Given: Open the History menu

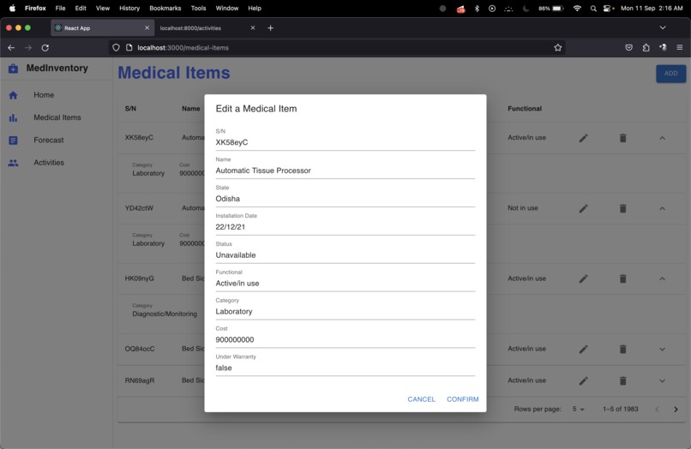Looking at the screenshot, I should click(x=129, y=8).
